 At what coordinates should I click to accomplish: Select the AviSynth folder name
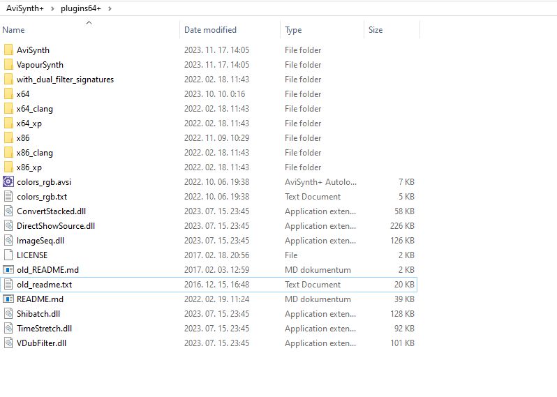(x=33, y=50)
